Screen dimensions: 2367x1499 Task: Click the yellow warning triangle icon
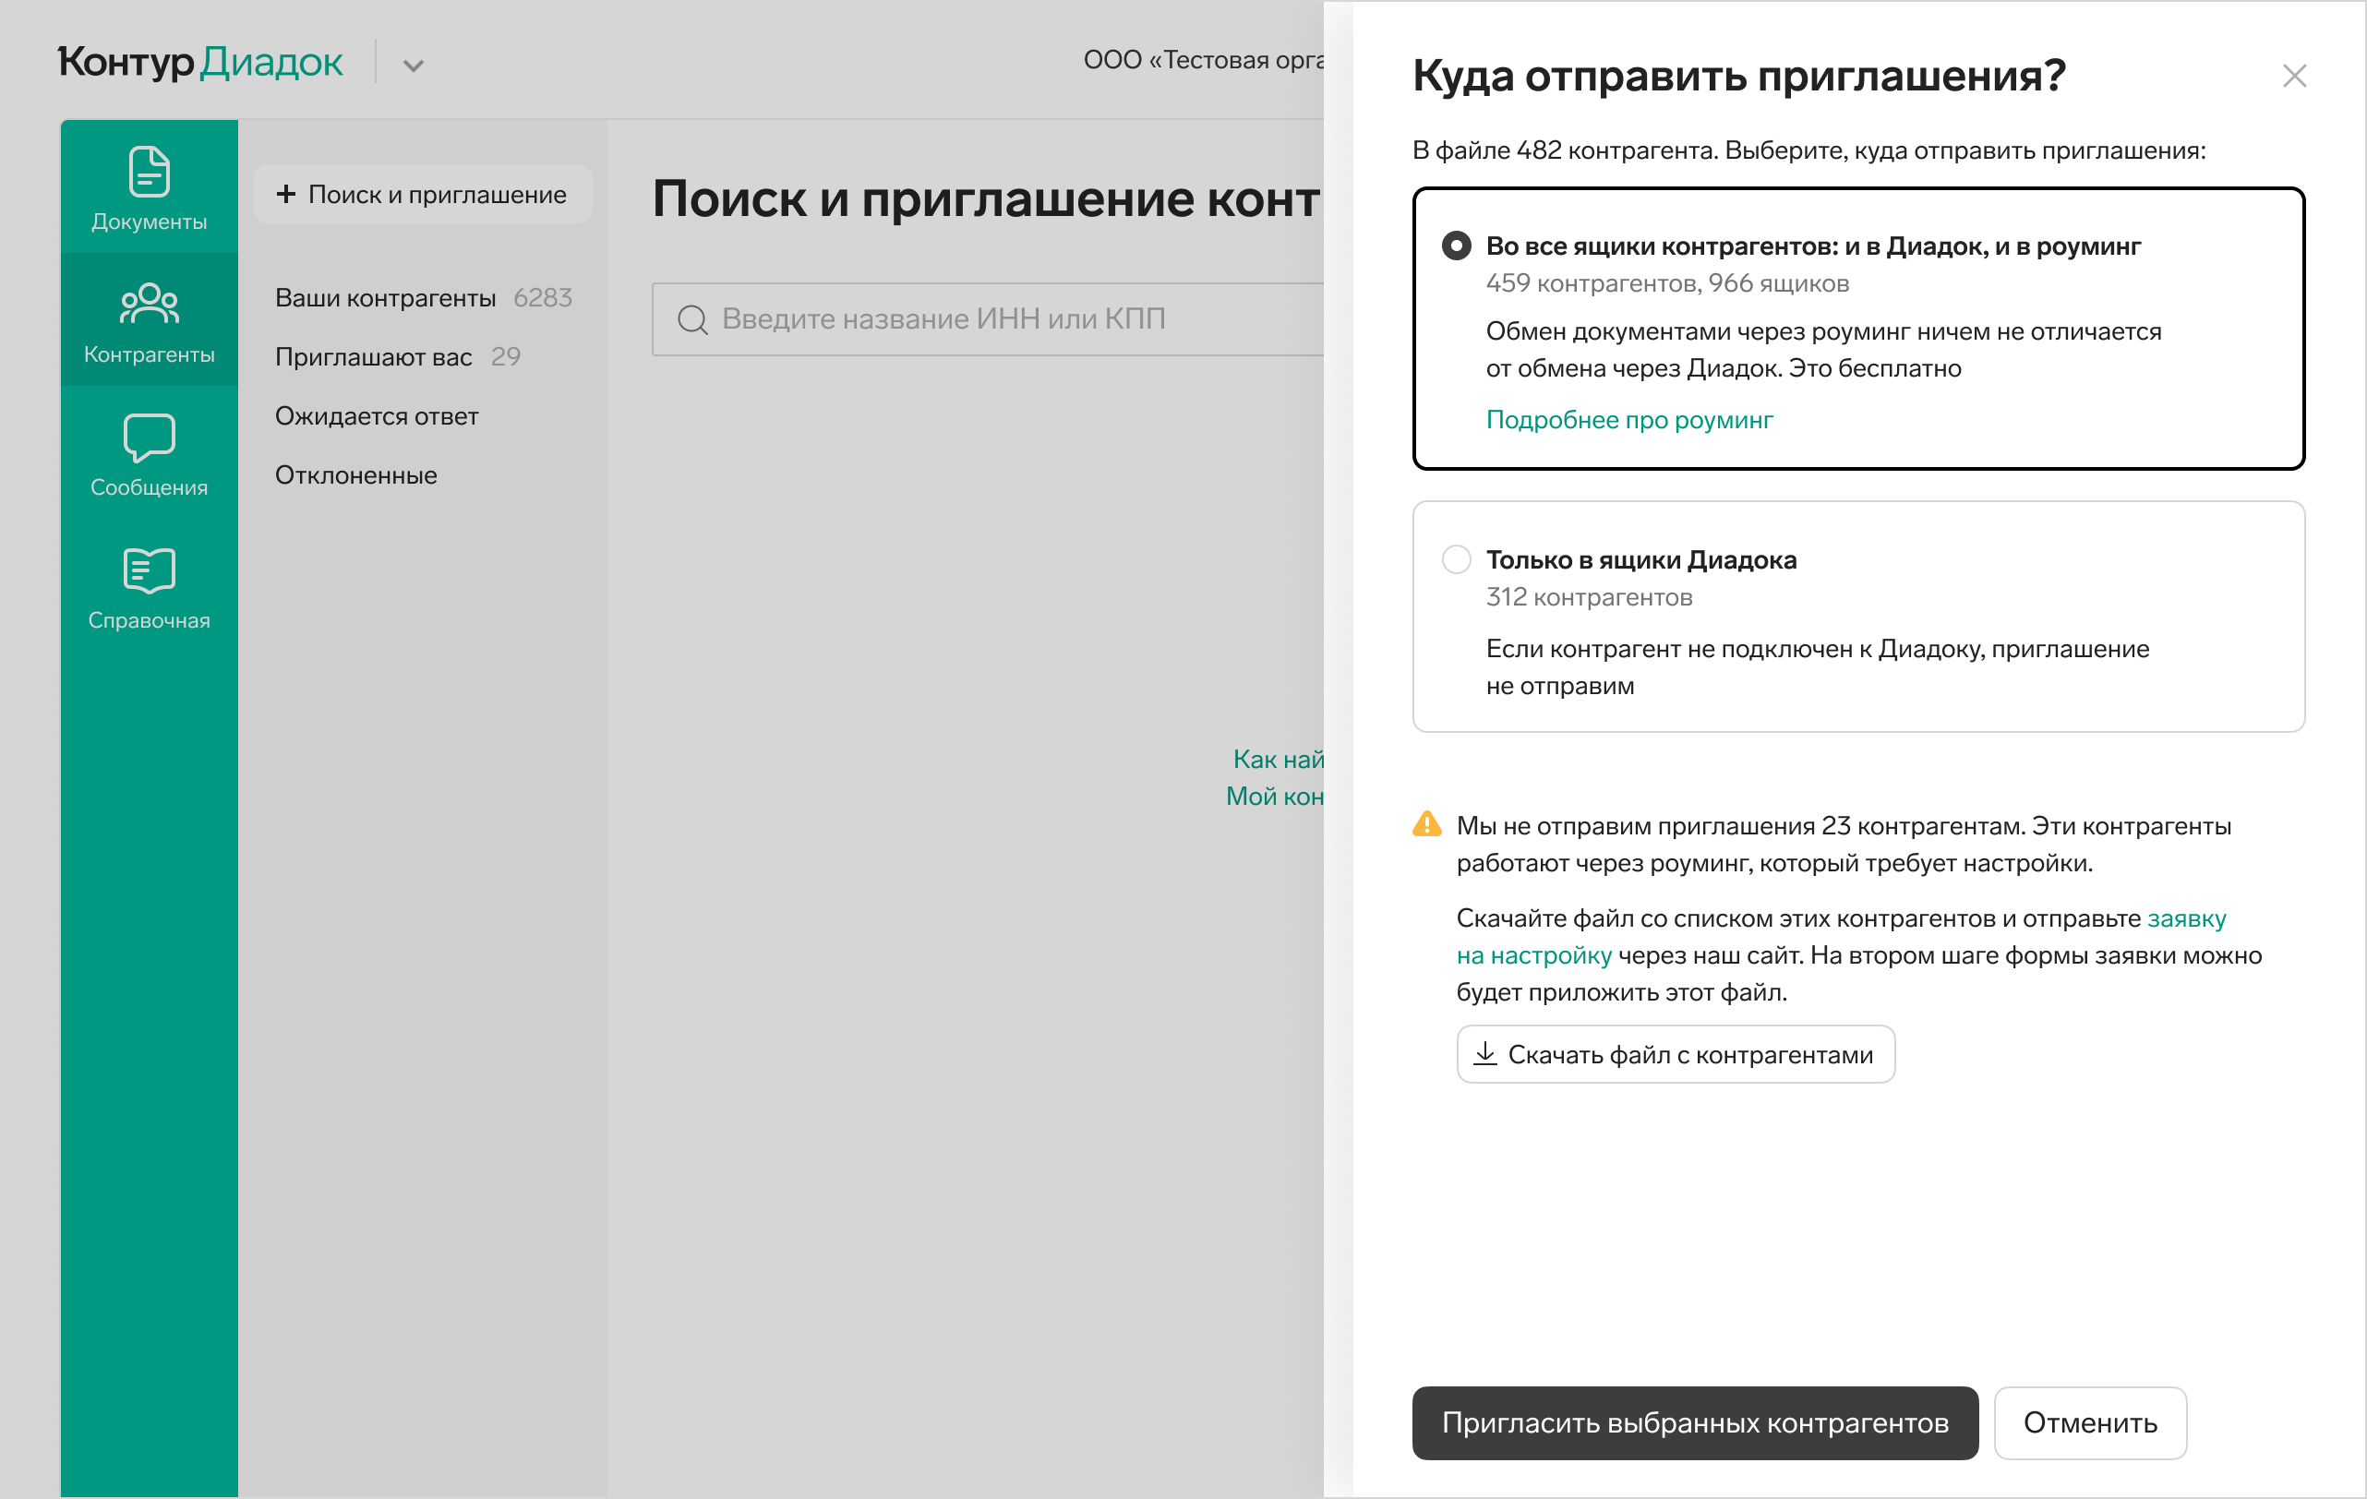click(1426, 824)
